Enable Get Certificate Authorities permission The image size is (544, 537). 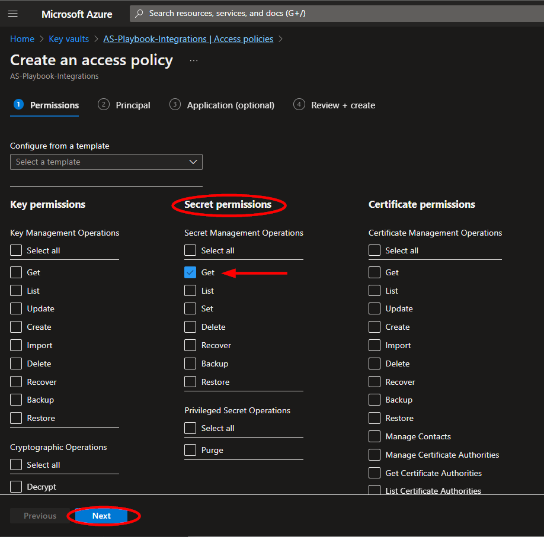tap(375, 473)
